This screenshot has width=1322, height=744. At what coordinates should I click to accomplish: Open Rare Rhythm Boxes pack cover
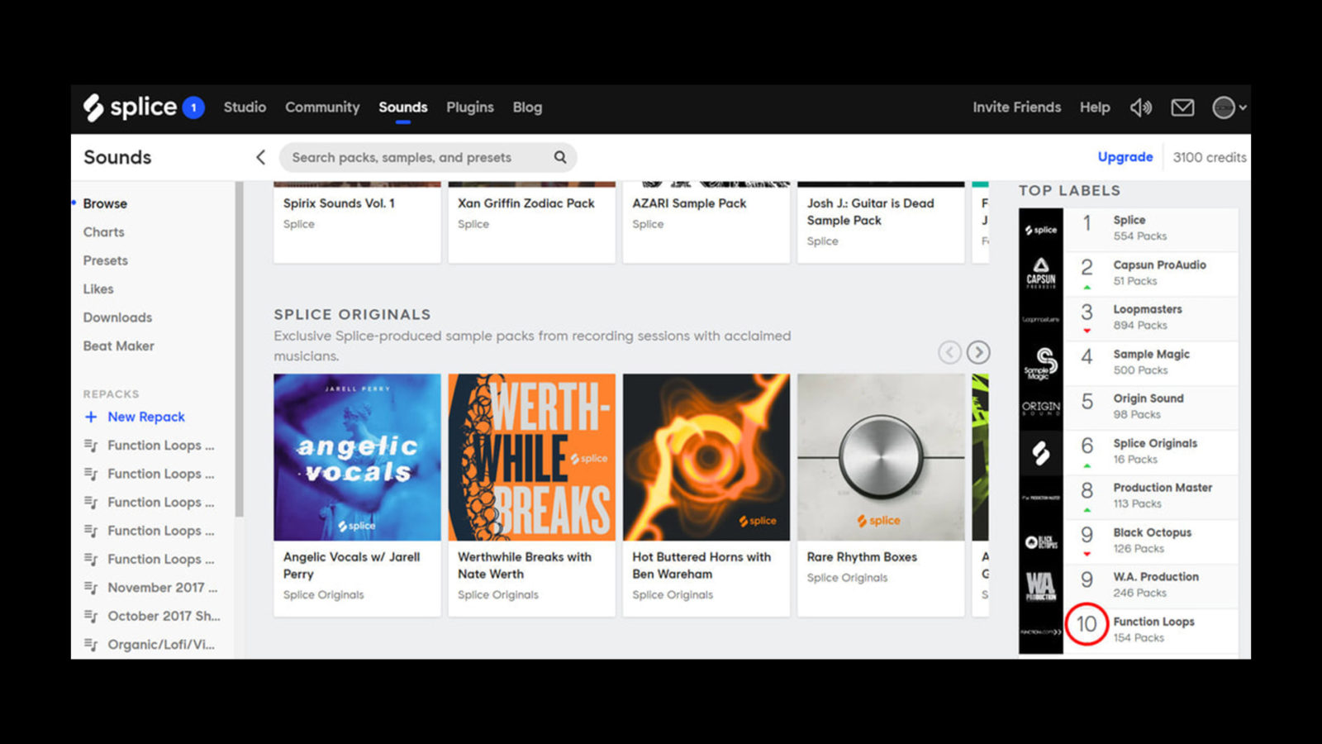[x=881, y=457]
